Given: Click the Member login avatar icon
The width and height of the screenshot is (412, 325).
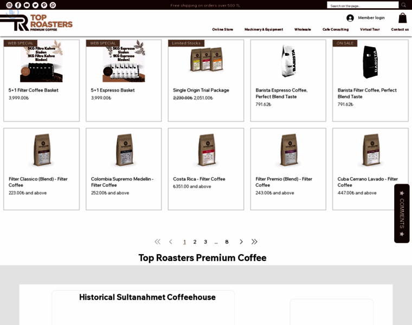Looking at the screenshot, I should click(350, 18).
